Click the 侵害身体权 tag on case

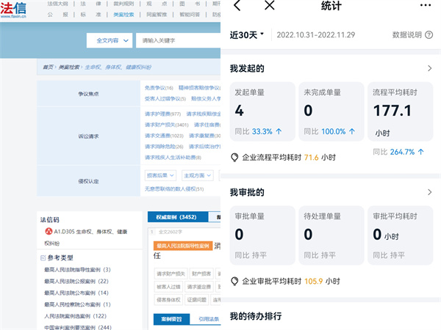click(x=168, y=300)
